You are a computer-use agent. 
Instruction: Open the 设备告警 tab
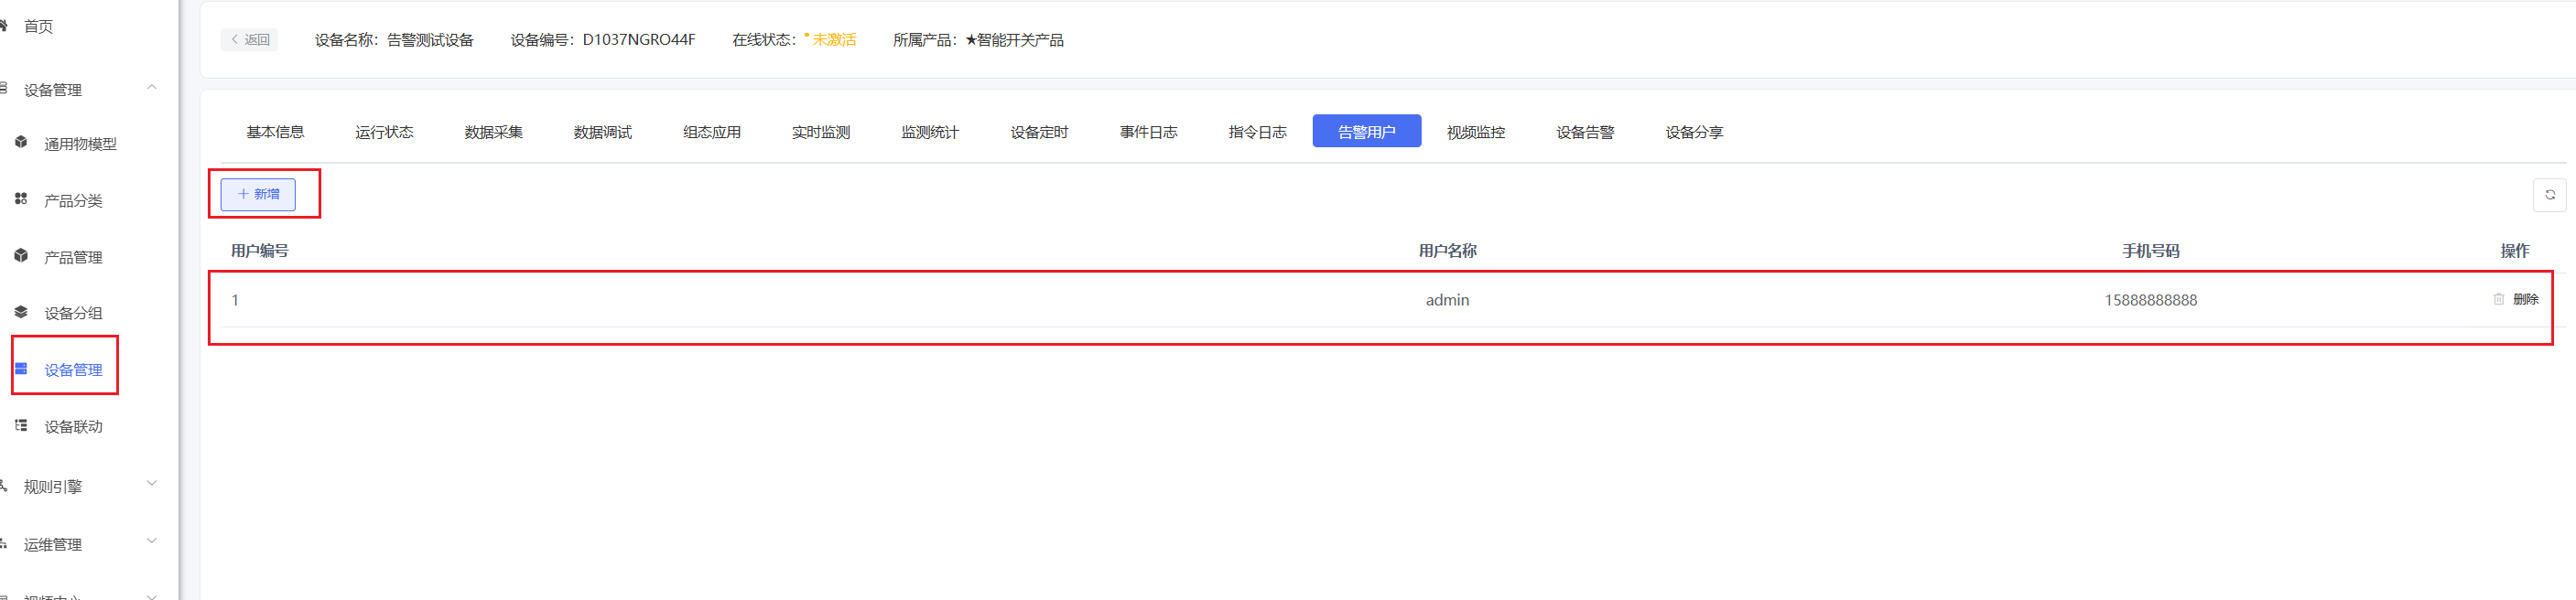coord(1584,132)
